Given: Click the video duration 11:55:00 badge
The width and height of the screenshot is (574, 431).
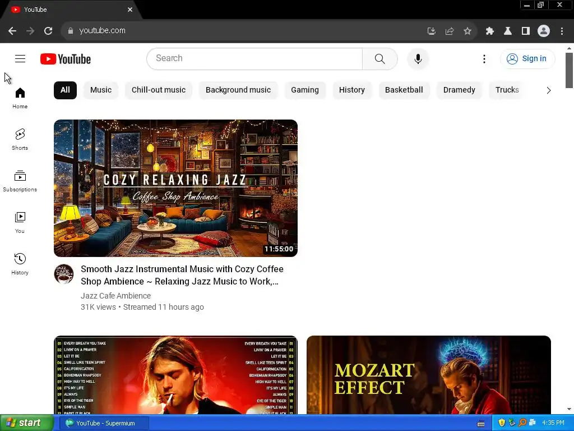Looking at the screenshot, I should tap(279, 249).
